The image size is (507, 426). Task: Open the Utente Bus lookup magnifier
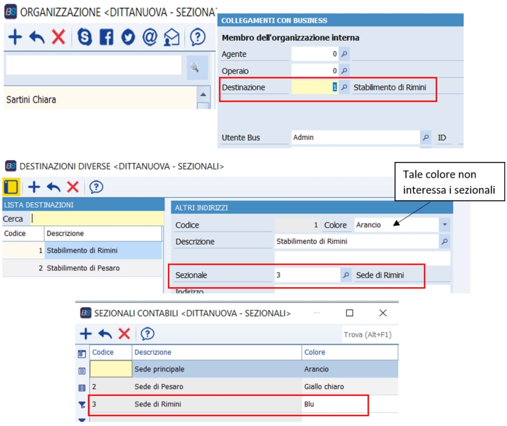(x=426, y=137)
